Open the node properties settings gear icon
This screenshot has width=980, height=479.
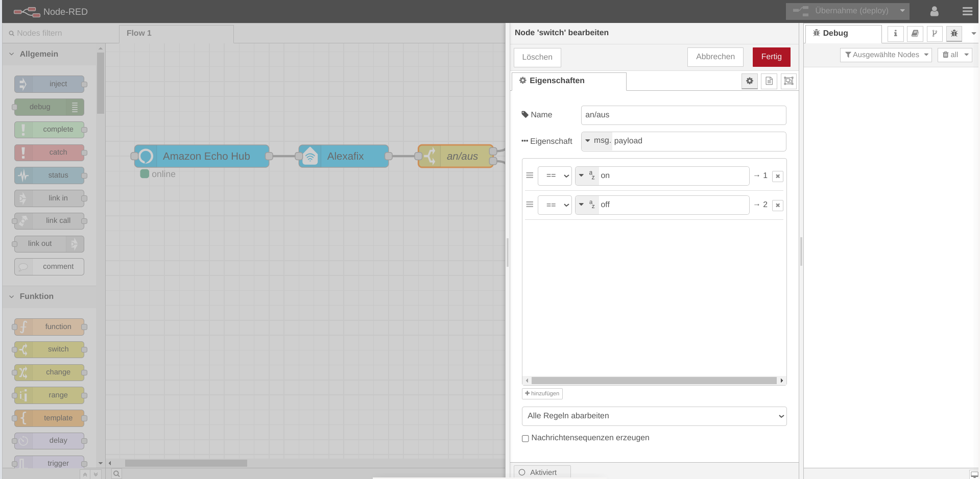coord(749,81)
